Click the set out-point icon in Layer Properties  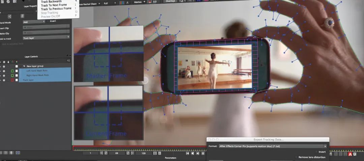22,16
